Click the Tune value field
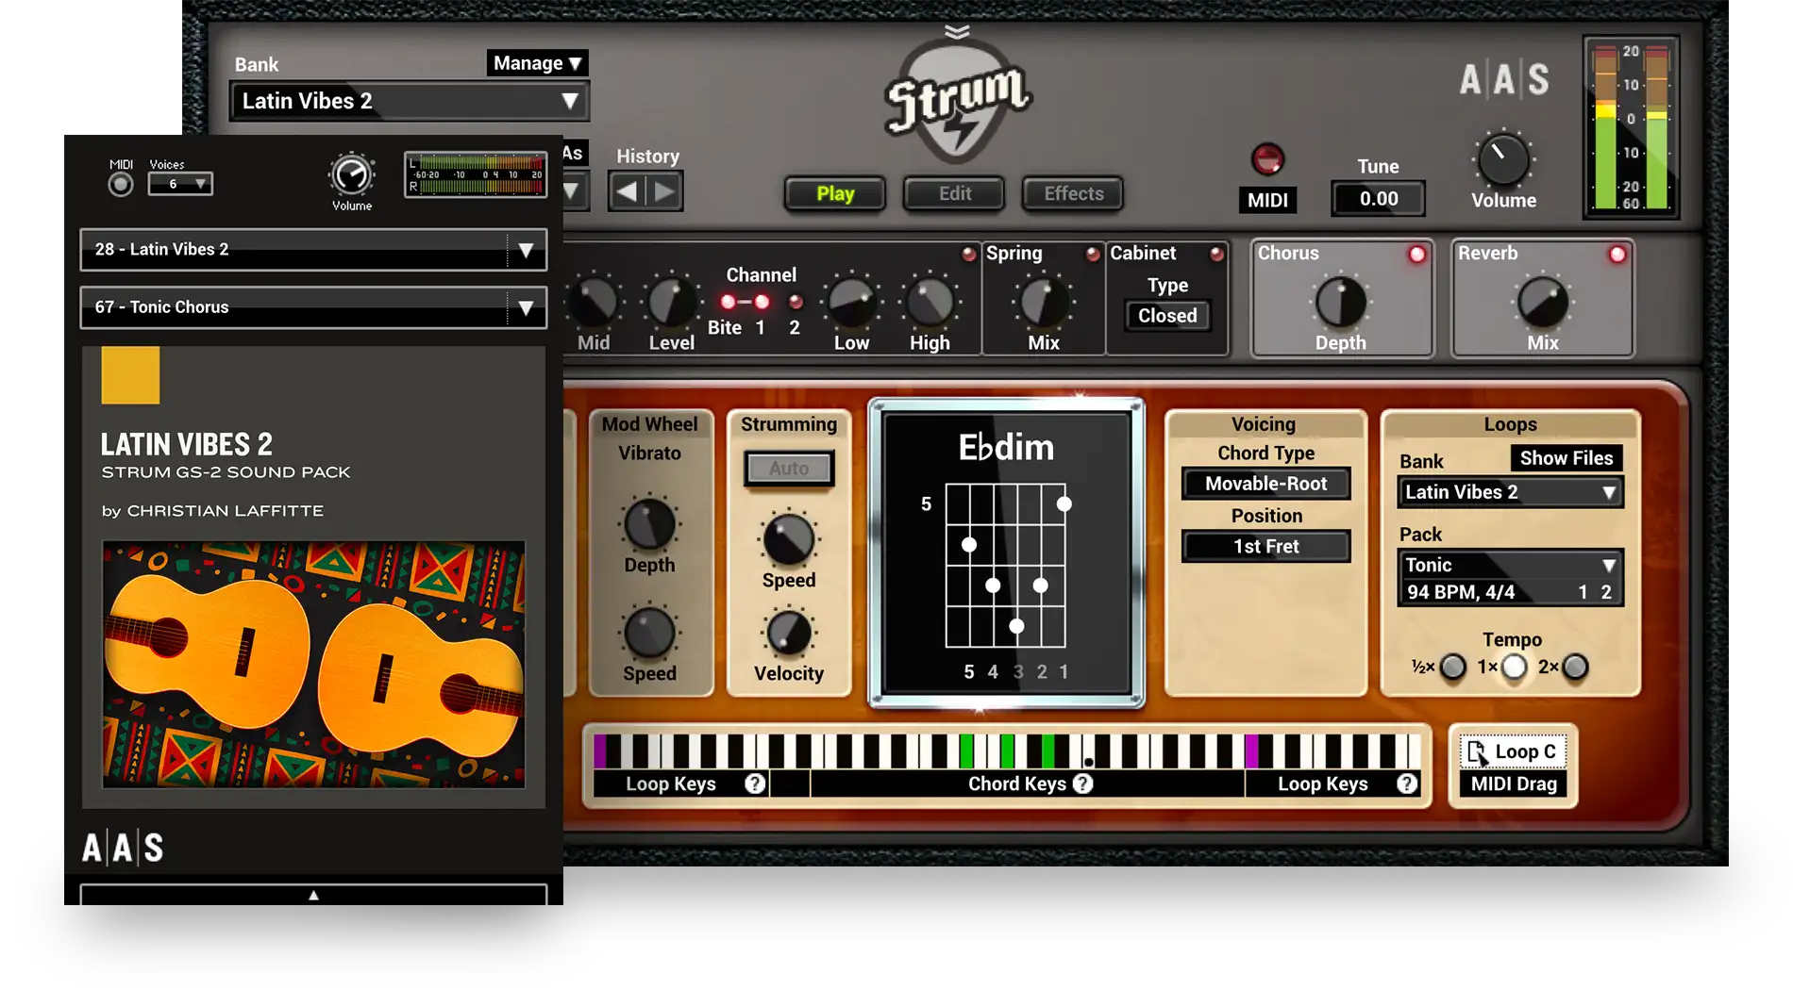 (1378, 199)
